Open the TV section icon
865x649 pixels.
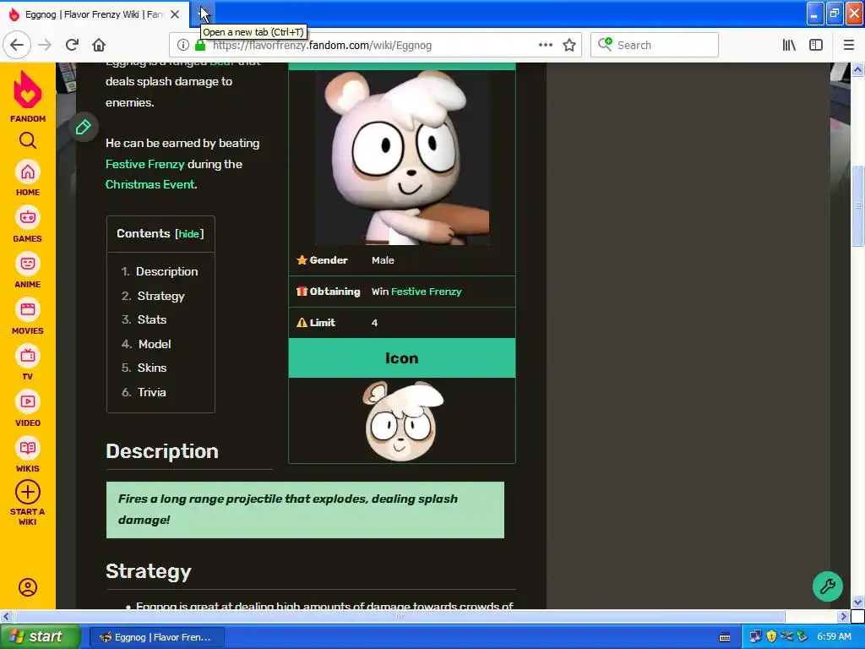(x=28, y=356)
